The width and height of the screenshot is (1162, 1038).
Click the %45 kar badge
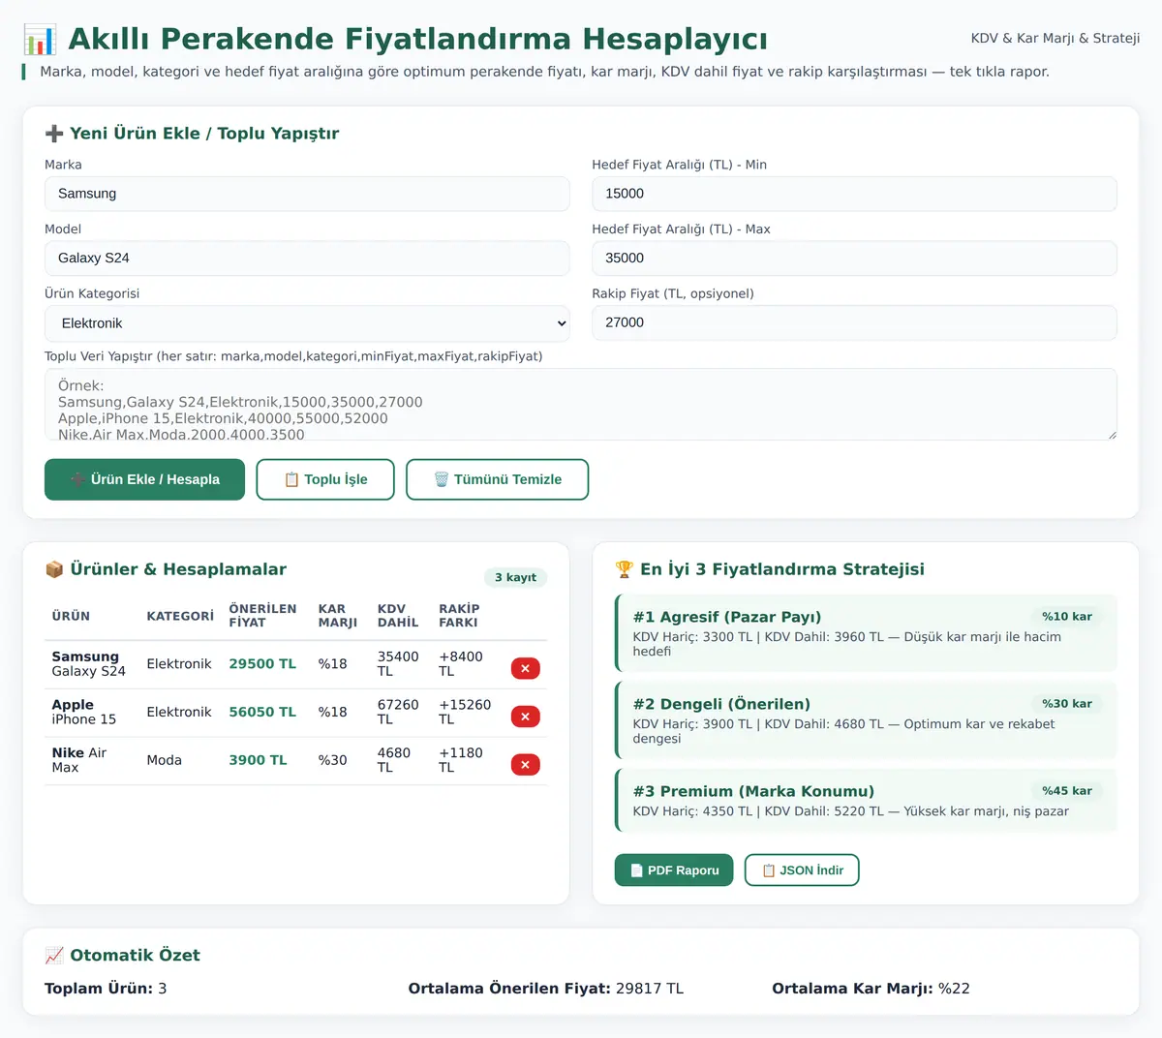pyautogui.click(x=1067, y=791)
